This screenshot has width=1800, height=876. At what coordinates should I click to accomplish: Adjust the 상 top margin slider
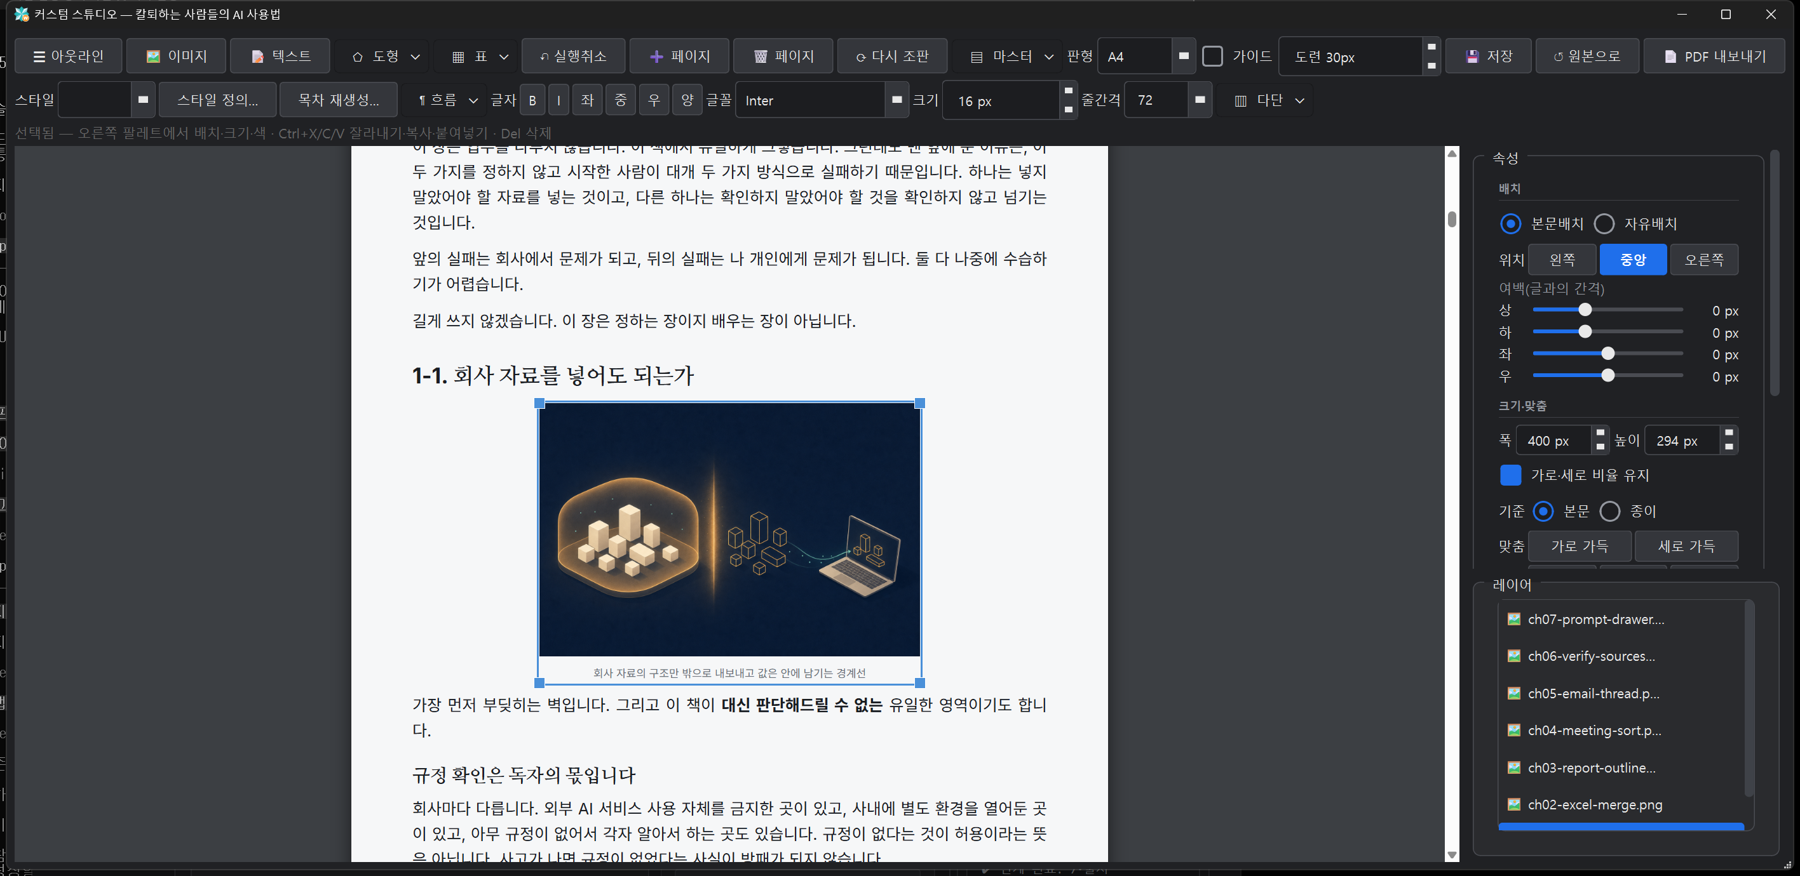1585,309
